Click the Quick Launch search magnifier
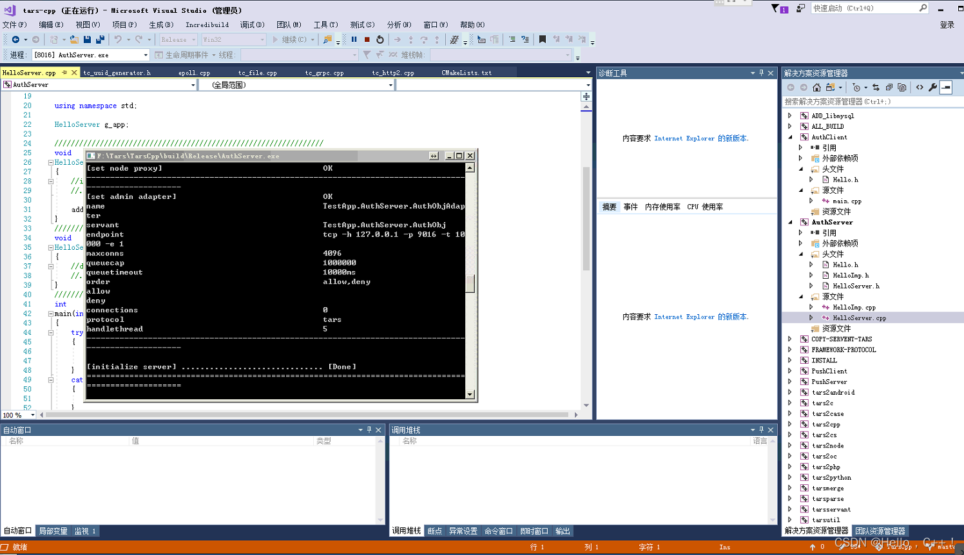 [923, 8]
